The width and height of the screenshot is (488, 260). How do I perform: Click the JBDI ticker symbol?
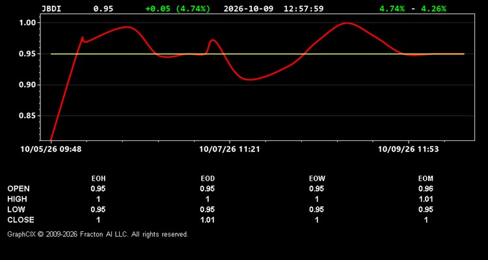[x=51, y=8]
